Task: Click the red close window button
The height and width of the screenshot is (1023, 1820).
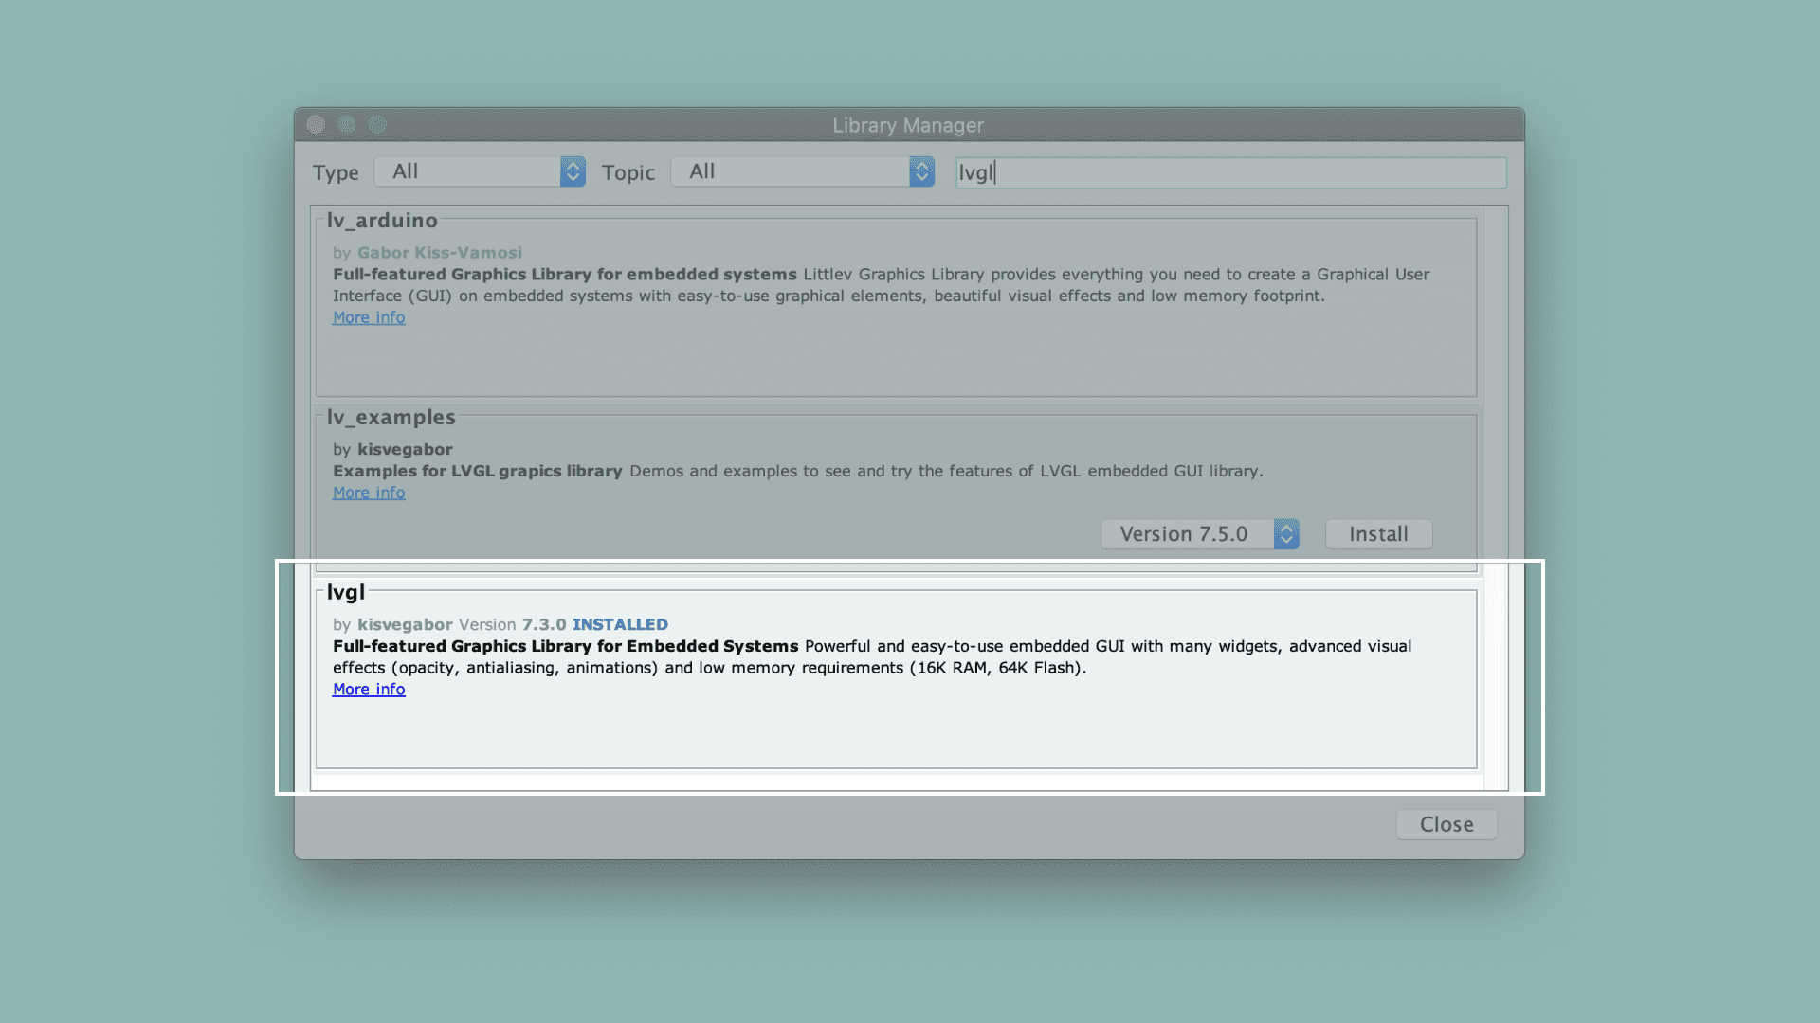Action: (x=317, y=125)
